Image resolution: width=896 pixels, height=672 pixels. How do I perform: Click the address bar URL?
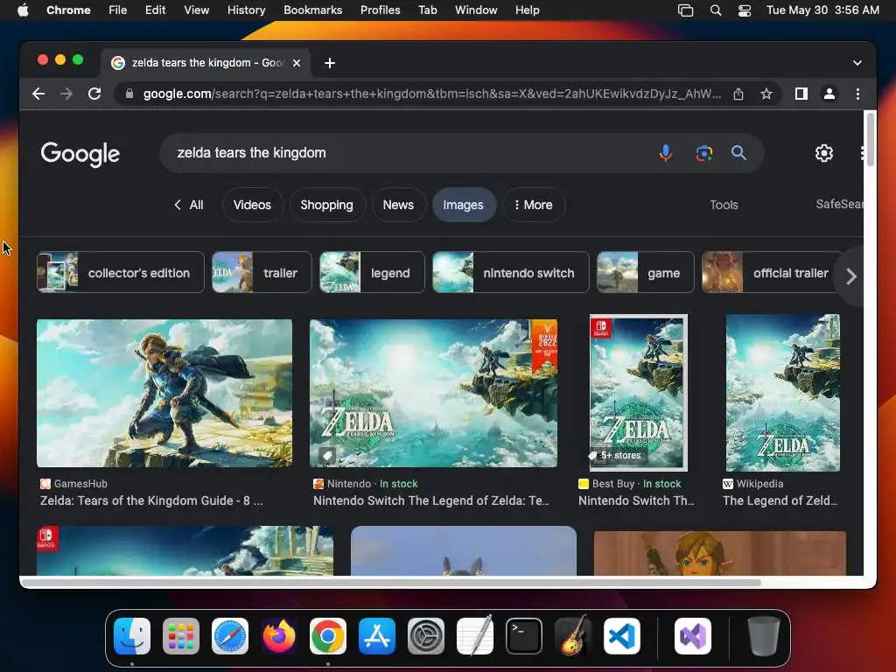point(432,94)
